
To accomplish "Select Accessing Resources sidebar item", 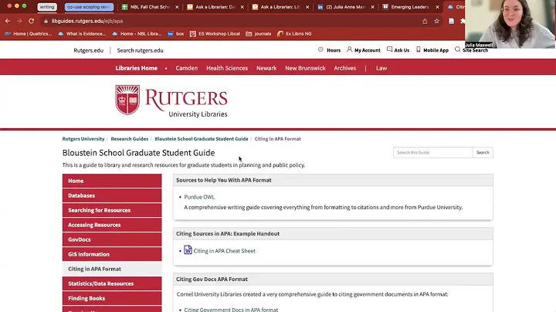I will (x=112, y=225).
